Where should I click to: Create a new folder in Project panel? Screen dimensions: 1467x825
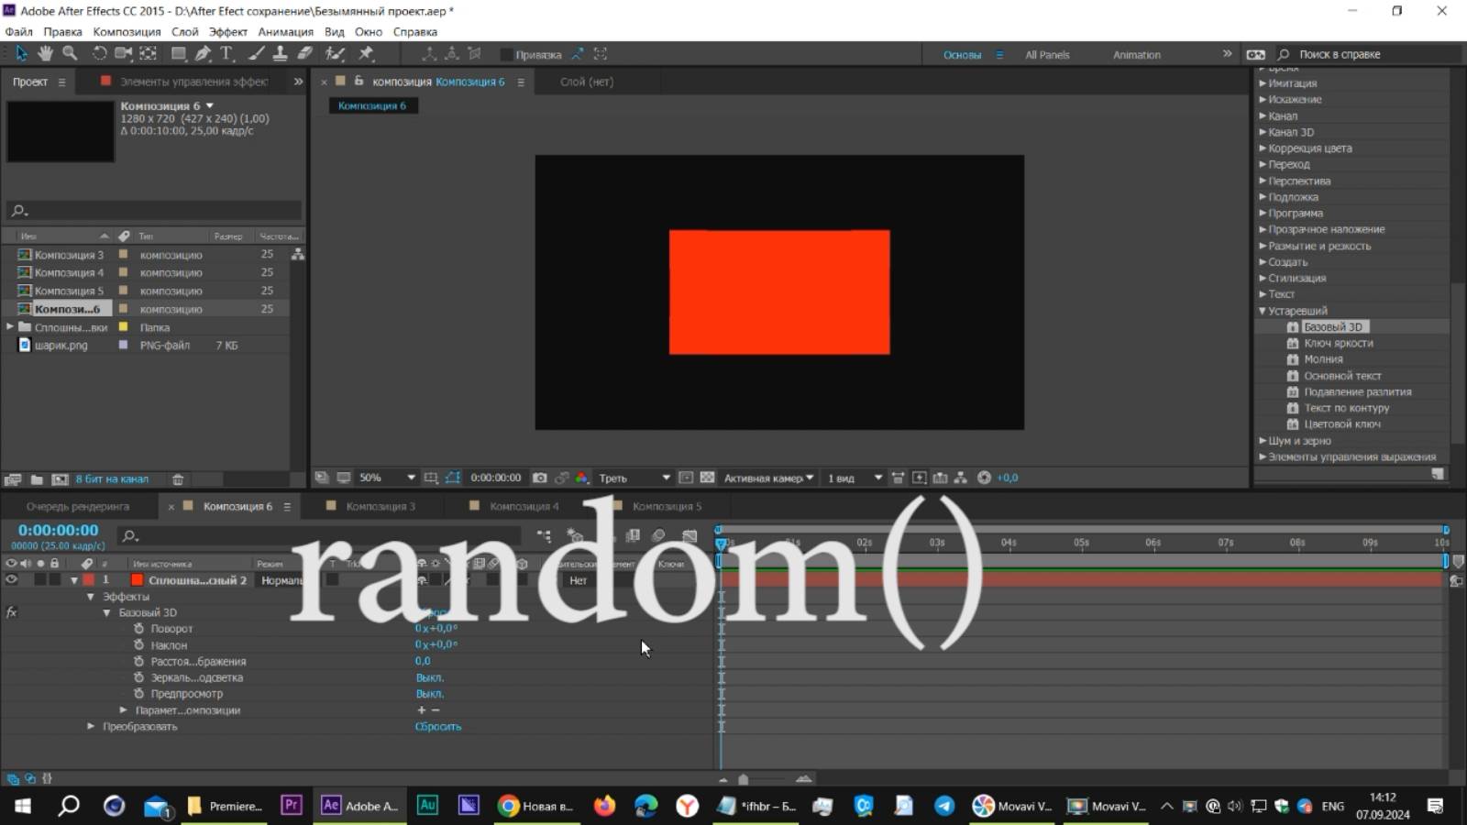37,479
